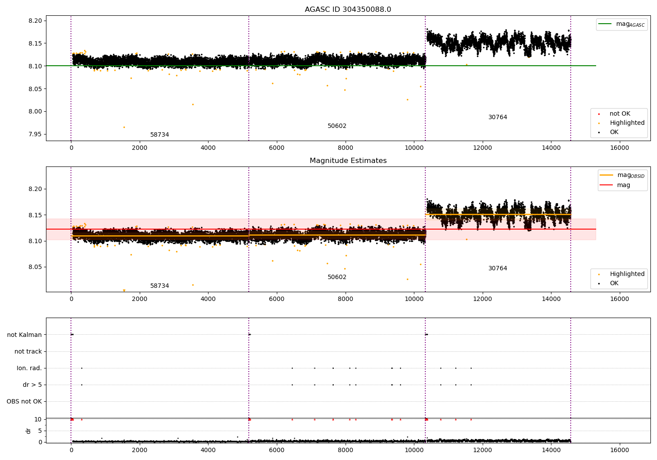
Task: Click the 'Ion. rad.' row label
Action: point(29,368)
